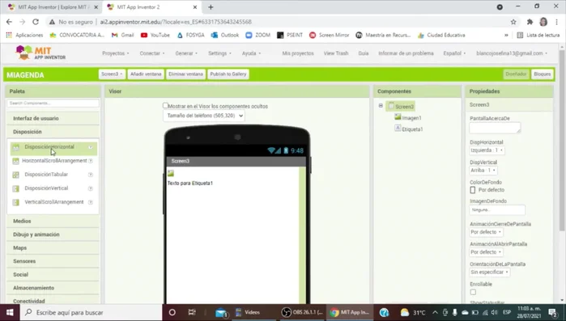Open the Mis proyectos link

tap(298, 53)
